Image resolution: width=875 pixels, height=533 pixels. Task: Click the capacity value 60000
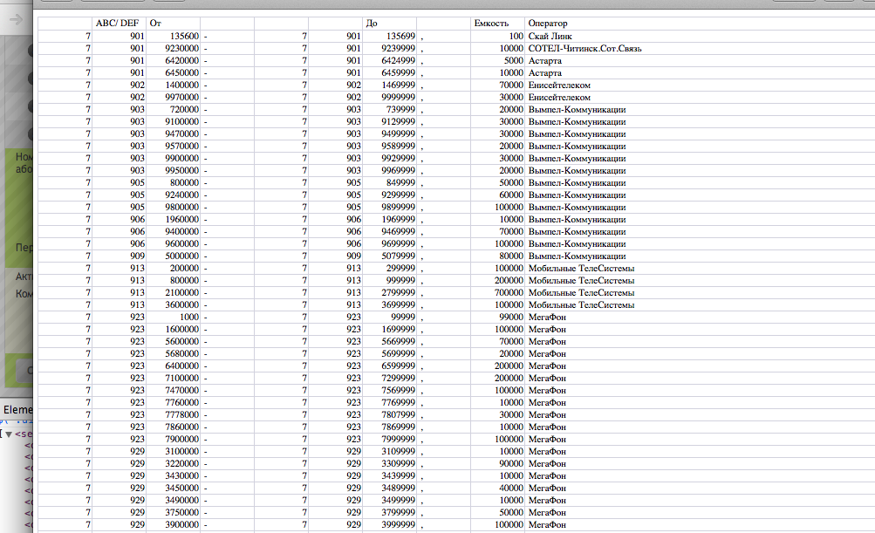point(511,195)
